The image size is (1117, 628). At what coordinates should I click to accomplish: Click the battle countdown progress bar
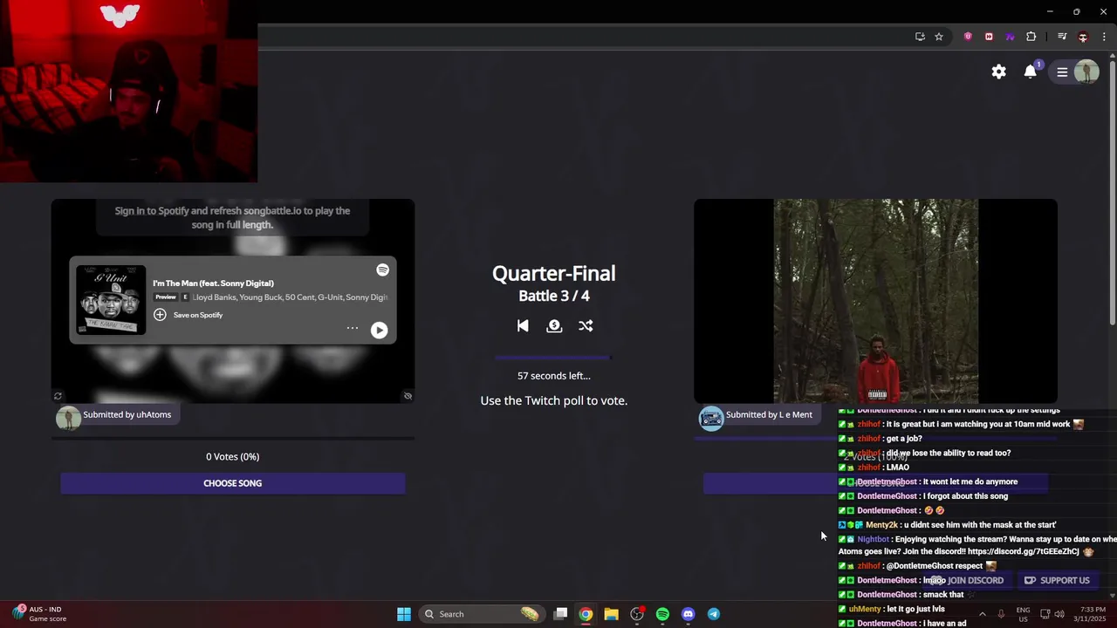553,358
